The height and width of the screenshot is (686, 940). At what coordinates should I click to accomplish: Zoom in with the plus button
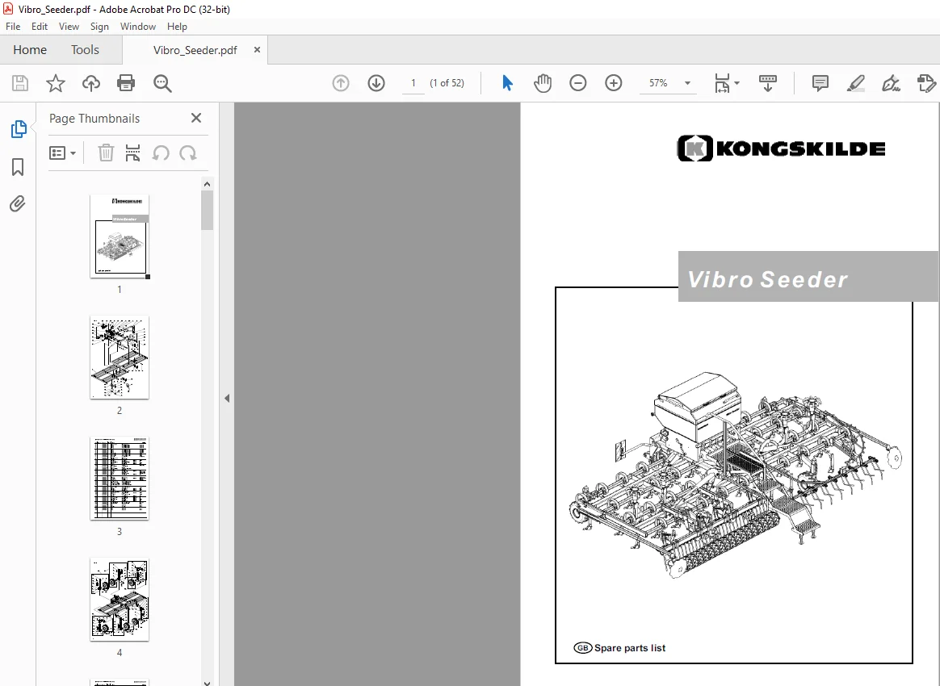coord(613,83)
